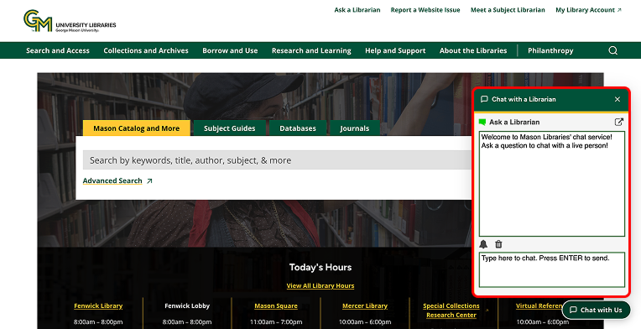Open the Advanced Search link

pyautogui.click(x=117, y=180)
